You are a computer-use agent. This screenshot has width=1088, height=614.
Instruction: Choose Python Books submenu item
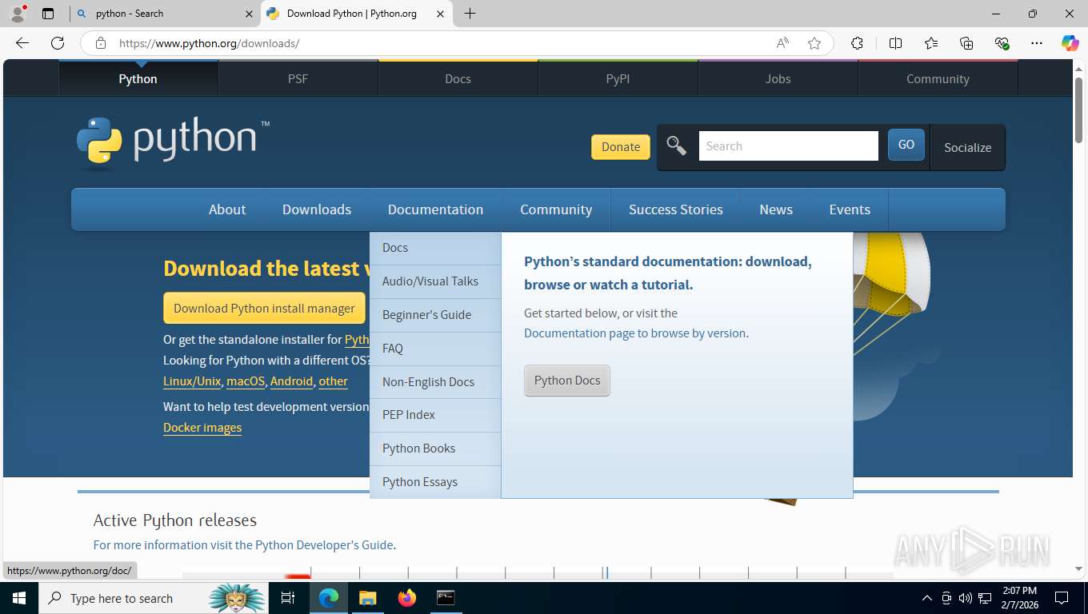435,449
